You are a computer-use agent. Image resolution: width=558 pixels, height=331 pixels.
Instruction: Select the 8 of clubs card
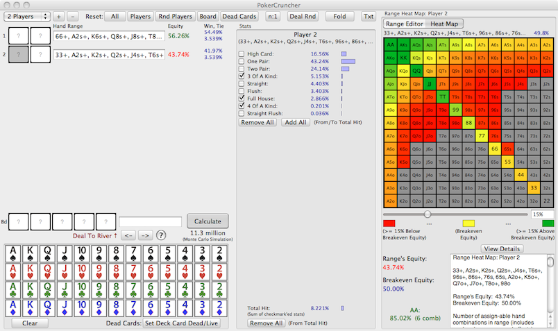click(116, 290)
